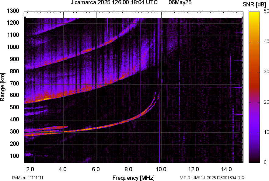
Task: Click the frequency tick label '2.0'
Action: coord(30,169)
